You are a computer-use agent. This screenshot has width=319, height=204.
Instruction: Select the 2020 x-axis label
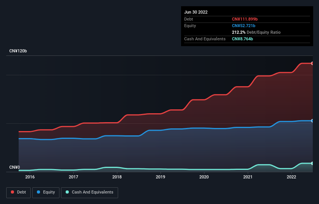pyautogui.click(x=204, y=177)
